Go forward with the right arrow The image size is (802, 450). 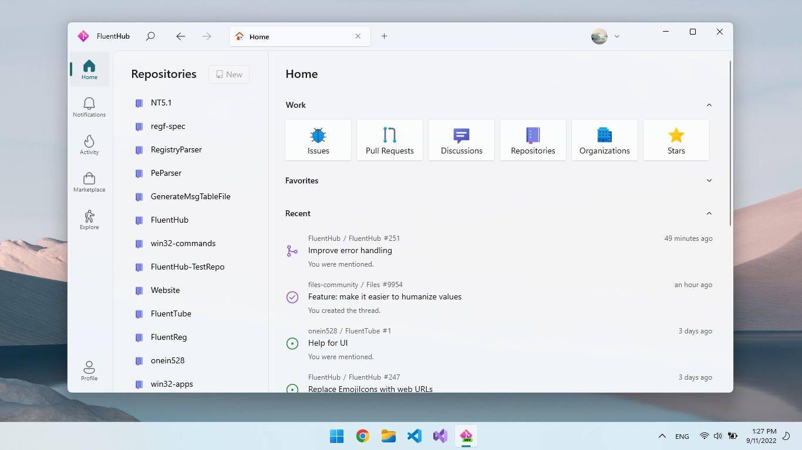[x=207, y=36]
